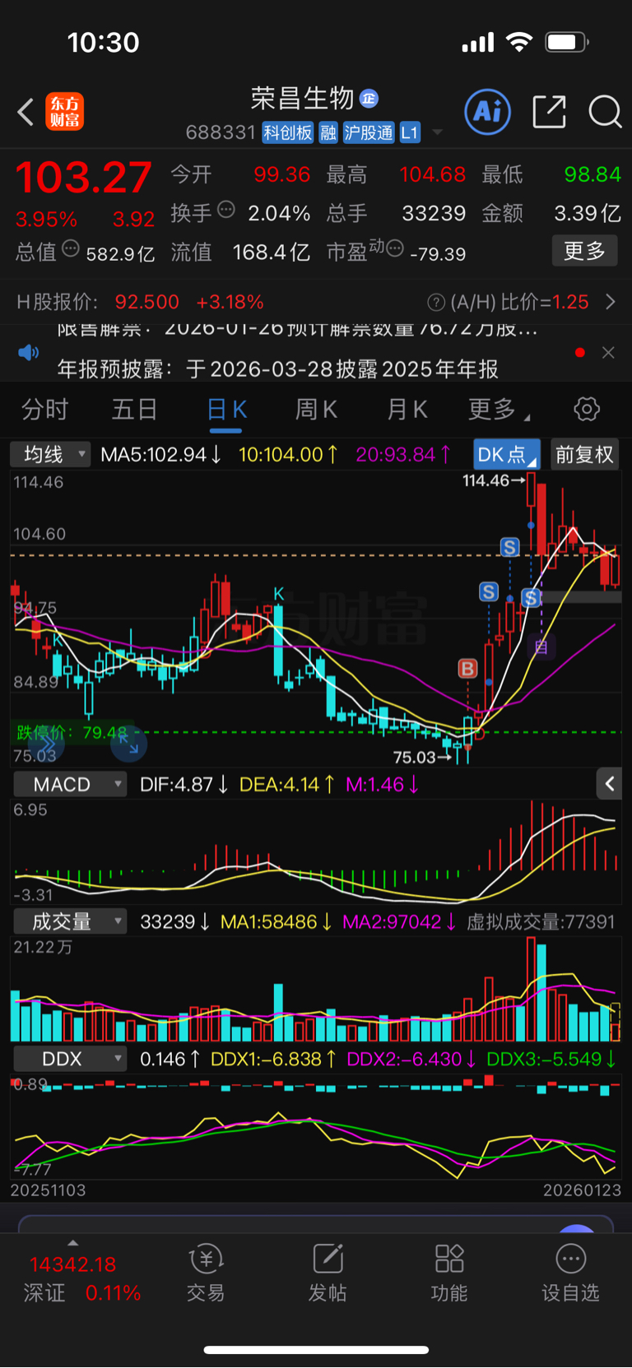Toggle the DK点 signal button

507,454
